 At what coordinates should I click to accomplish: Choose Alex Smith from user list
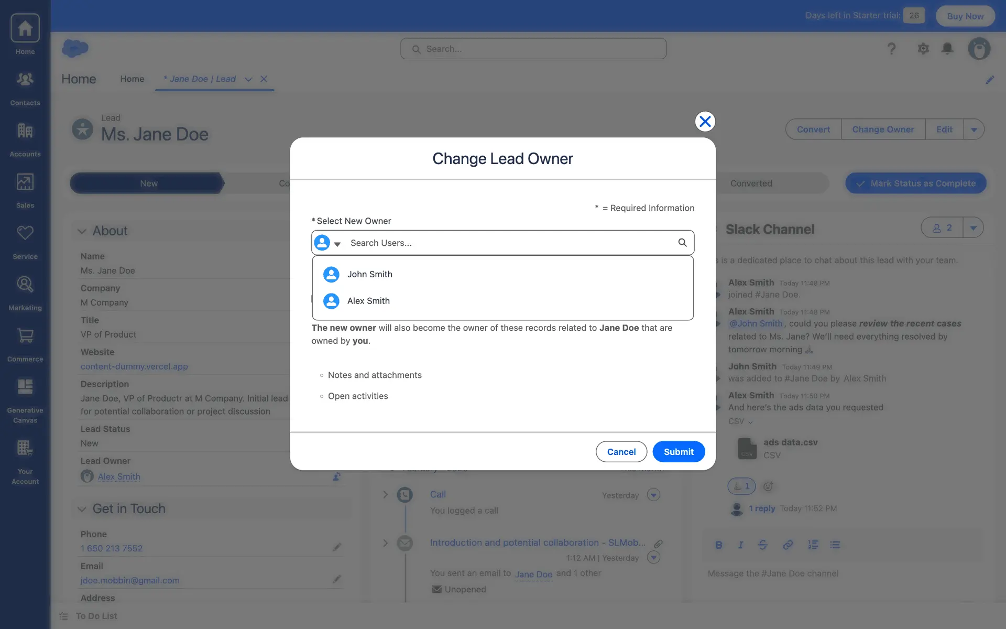coord(368,301)
